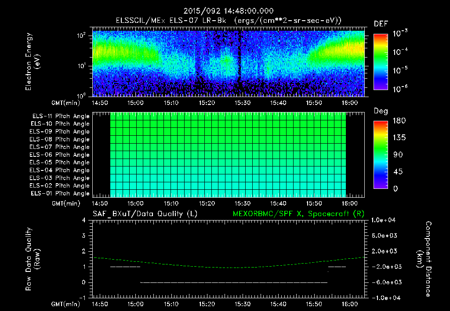Image resolution: width=450 pixels, height=311 pixels.
Task: Select the ELS-06 Pitch Angle row label
Action: [x=60, y=155]
